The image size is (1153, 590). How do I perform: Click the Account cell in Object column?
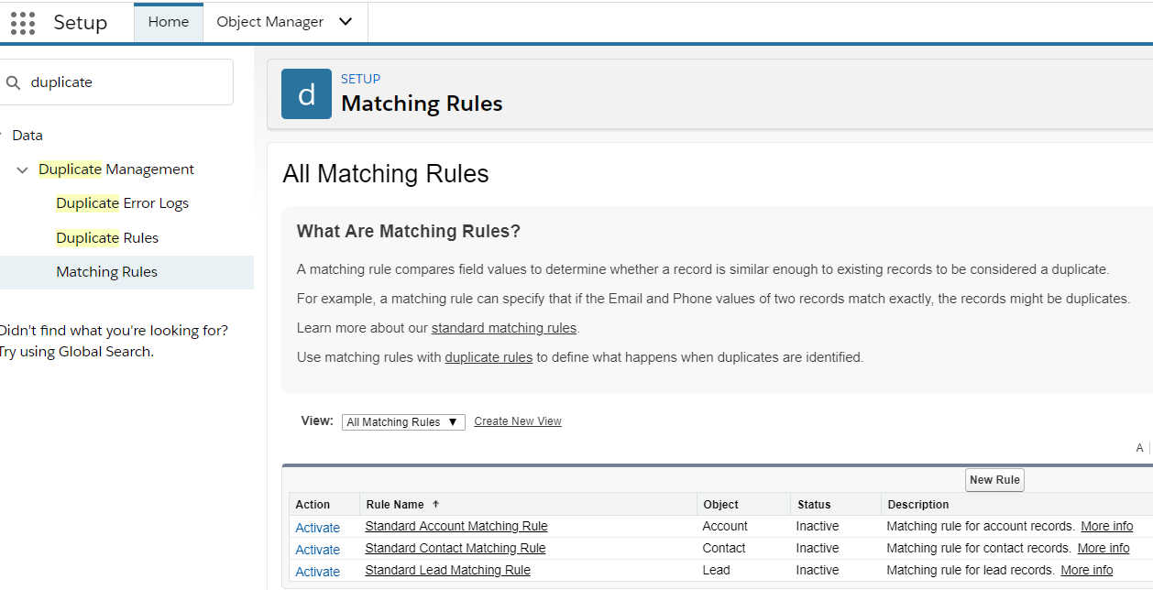[725, 527]
